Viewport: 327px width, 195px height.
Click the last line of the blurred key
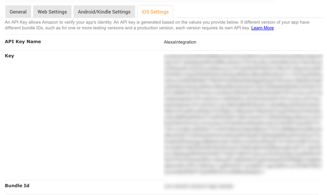tap(214, 172)
